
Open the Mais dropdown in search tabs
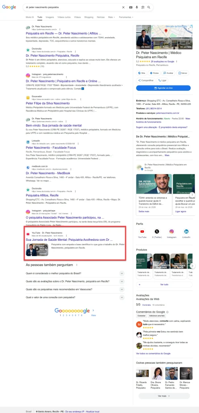click(x=111, y=17)
